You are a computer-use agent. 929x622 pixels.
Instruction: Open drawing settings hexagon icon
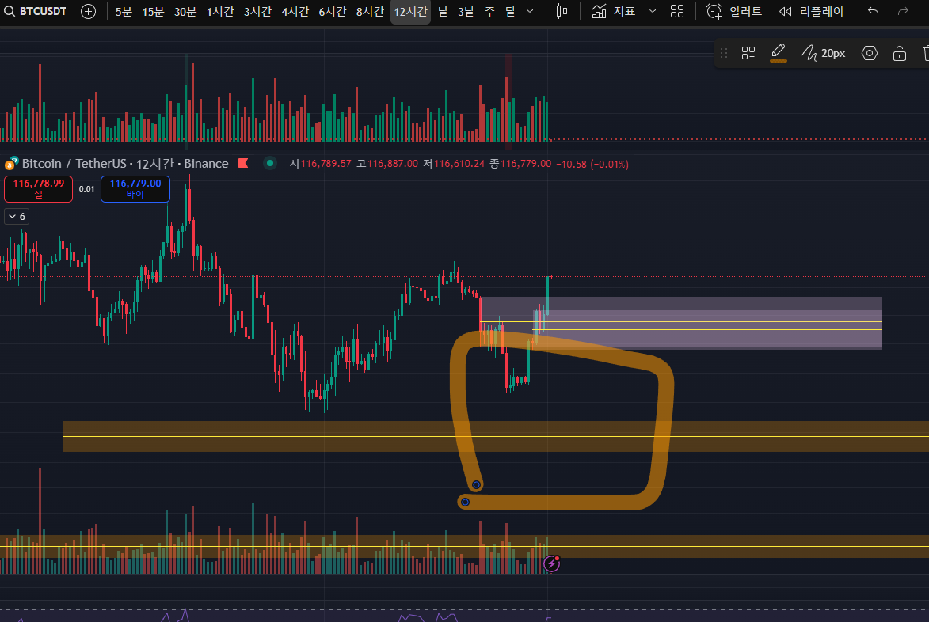[x=869, y=53]
